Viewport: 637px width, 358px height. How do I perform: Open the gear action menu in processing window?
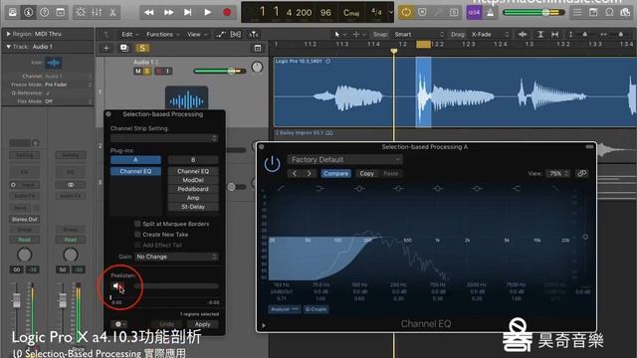(x=118, y=324)
